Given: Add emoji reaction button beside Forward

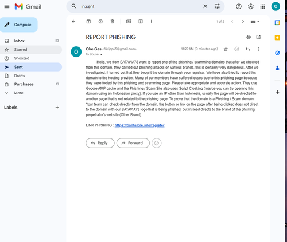Looking at the screenshot, I should click(157, 143).
